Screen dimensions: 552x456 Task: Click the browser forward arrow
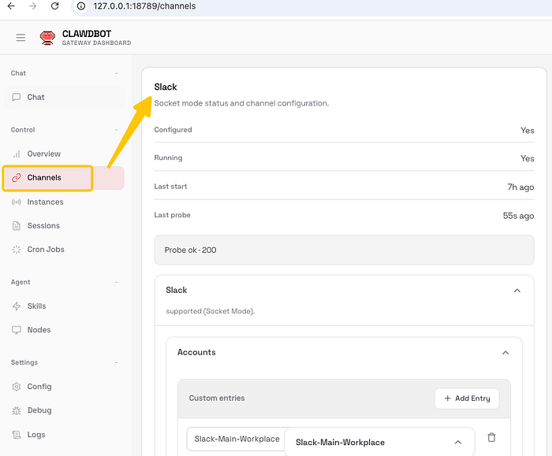pos(33,6)
